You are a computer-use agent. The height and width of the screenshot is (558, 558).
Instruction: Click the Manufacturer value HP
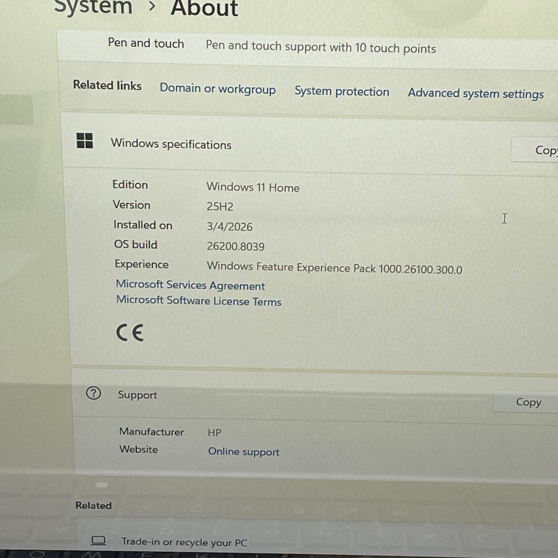[215, 432]
